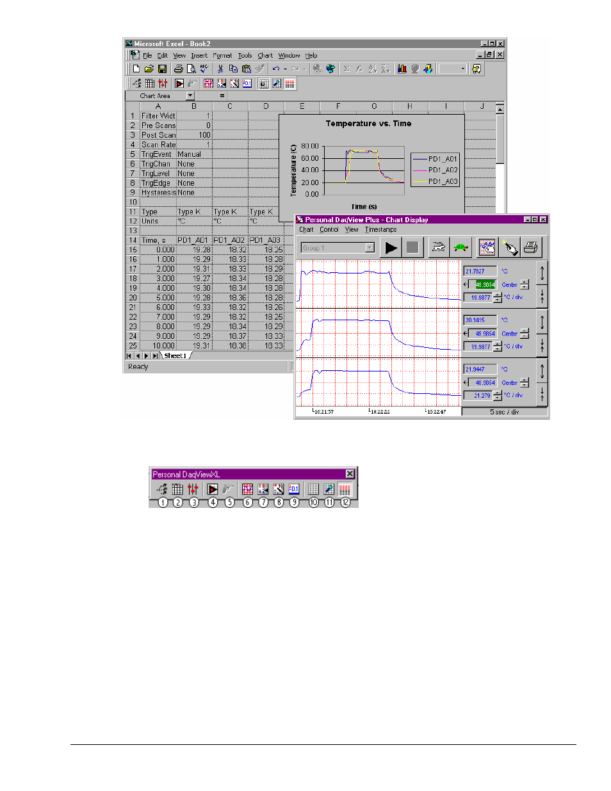
Task: Open the Undo history dropdown arrow
Action: pos(284,69)
